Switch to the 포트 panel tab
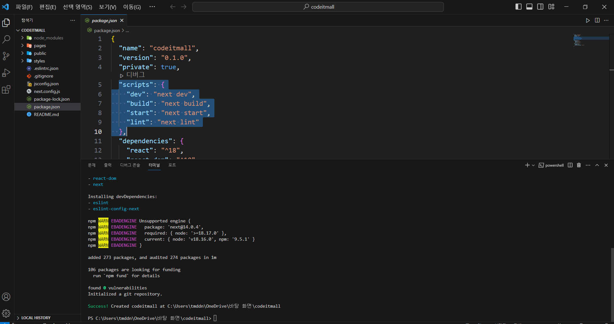The height and width of the screenshot is (324, 614). click(x=172, y=165)
